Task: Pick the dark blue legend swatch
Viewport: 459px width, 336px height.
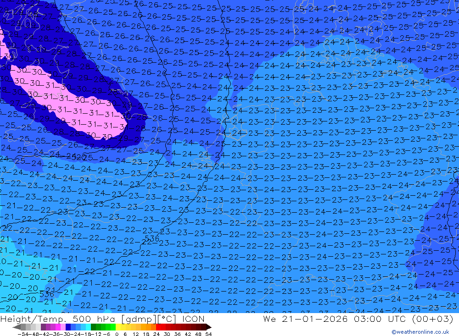Action: (68, 327)
